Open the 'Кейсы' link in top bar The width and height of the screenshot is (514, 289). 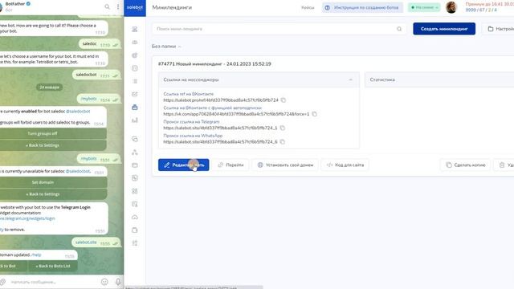coord(308,7)
